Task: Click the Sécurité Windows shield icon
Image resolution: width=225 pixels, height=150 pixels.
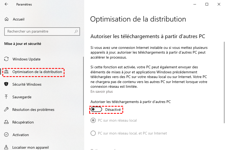Action: [x=7, y=84]
